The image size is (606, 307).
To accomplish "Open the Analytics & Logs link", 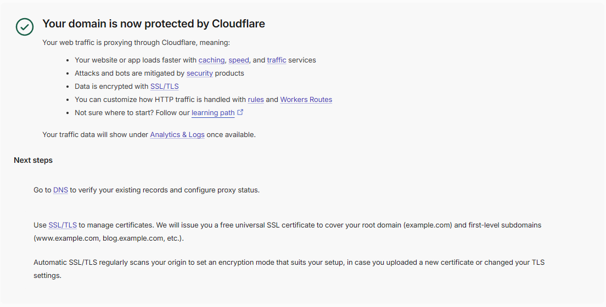I will coord(177,135).
